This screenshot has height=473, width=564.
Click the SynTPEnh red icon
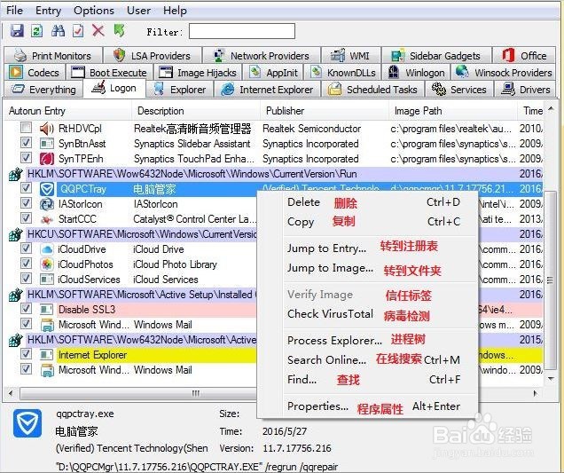(x=47, y=159)
